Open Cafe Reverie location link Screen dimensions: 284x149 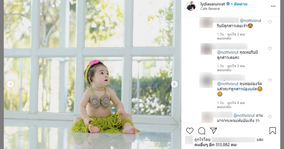tap(210, 9)
